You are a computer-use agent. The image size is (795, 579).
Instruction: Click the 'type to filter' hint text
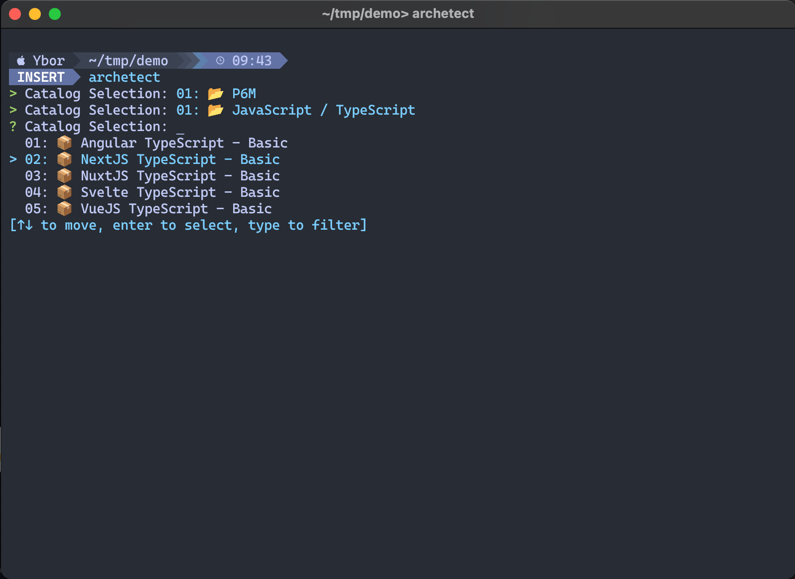[x=304, y=225]
